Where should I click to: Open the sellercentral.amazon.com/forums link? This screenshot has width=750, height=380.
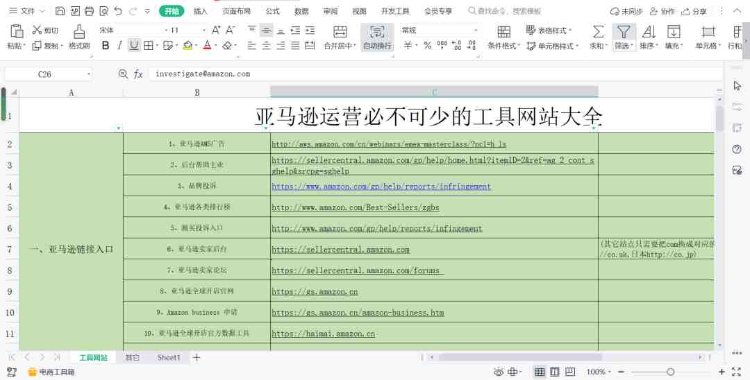[x=358, y=270]
